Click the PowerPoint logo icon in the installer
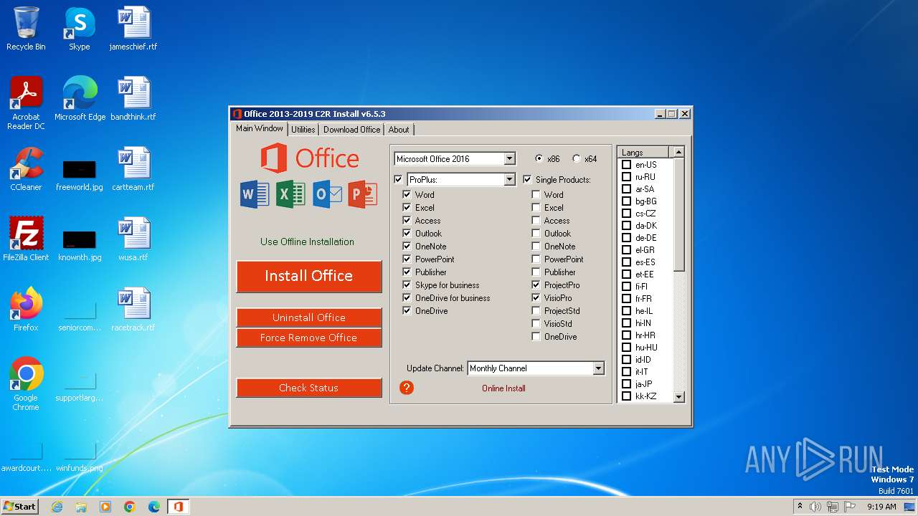This screenshot has height=516, width=918. coord(363,194)
